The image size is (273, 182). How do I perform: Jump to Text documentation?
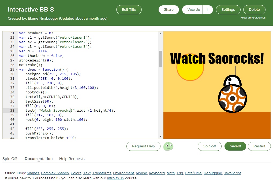(87, 173)
